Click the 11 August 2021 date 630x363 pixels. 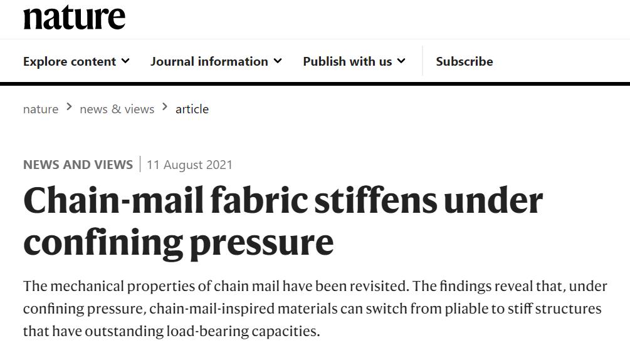click(189, 165)
